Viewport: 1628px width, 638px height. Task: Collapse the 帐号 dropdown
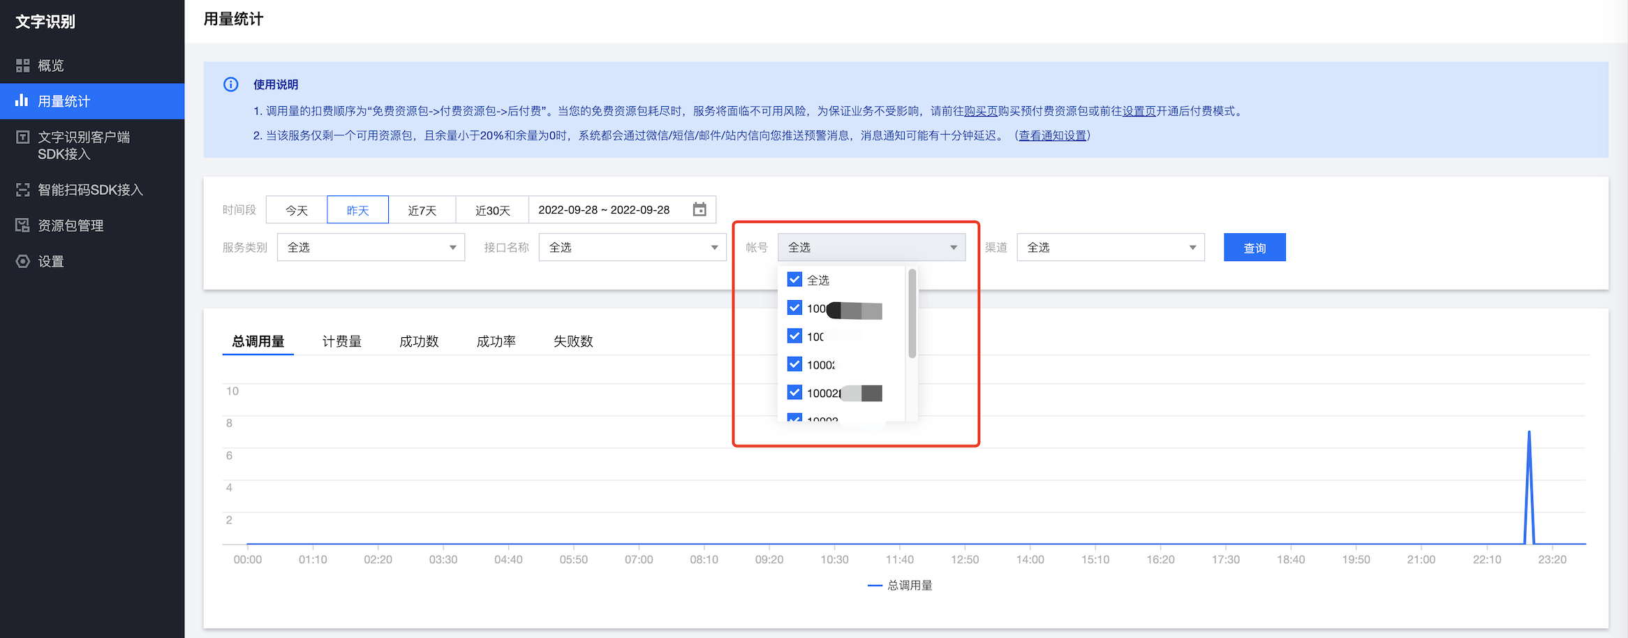pyautogui.click(x=871, y=247)
